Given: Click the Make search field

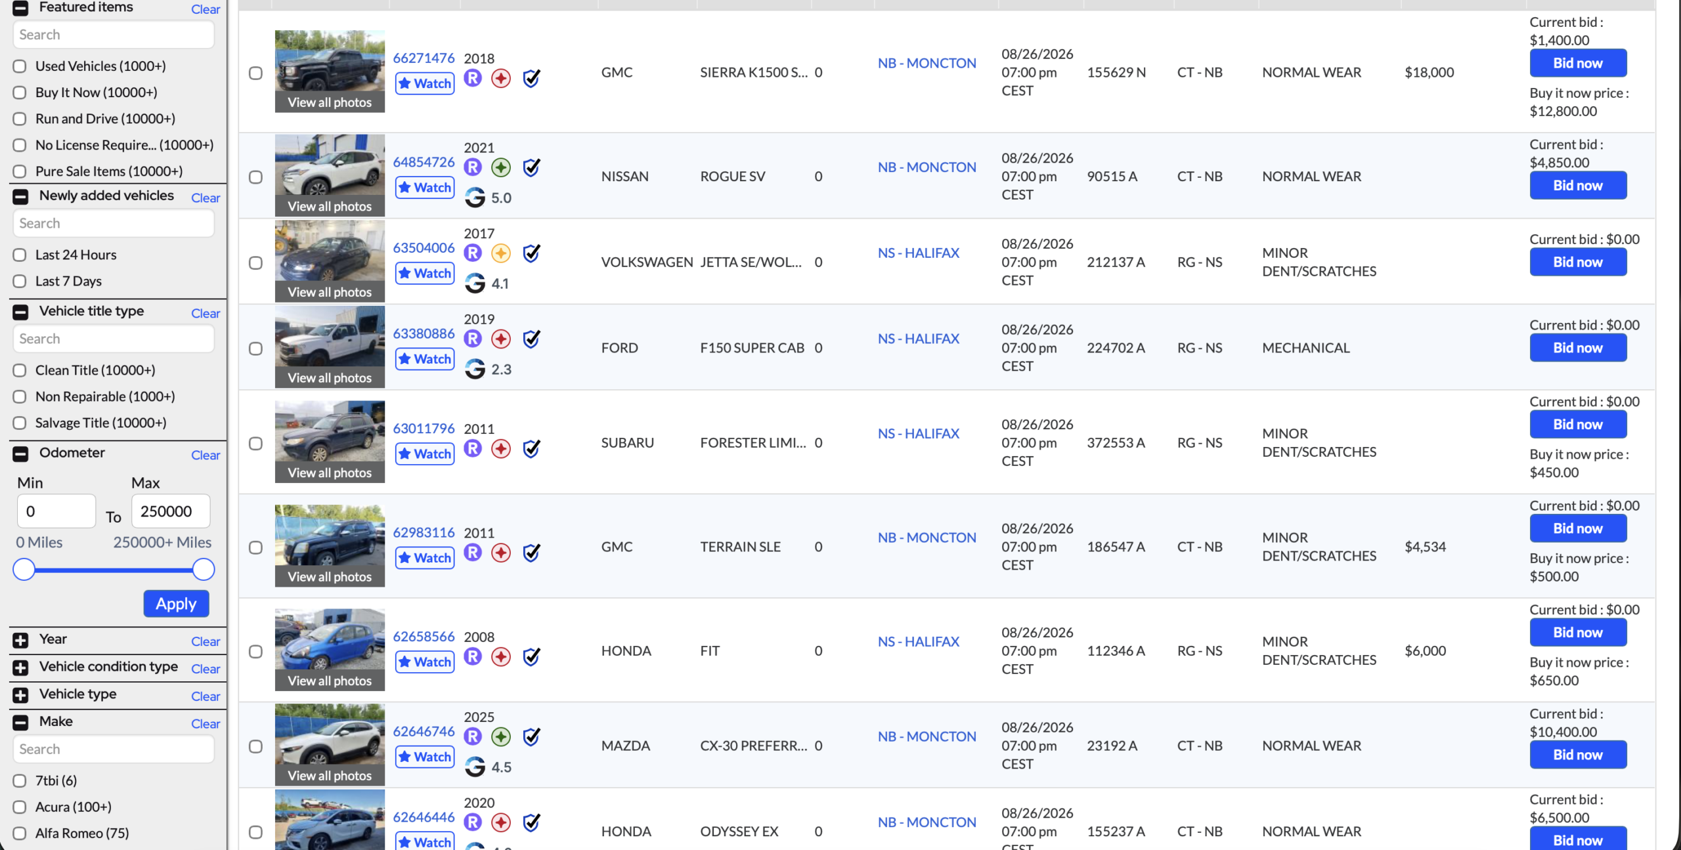Looking at the screenshot, I should [x=114, y=749].
